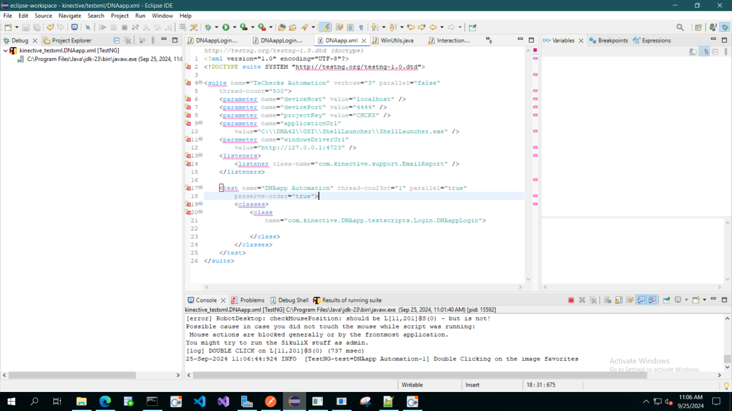Toggle Word Wrap in Console toolbar

coord(630,300)
